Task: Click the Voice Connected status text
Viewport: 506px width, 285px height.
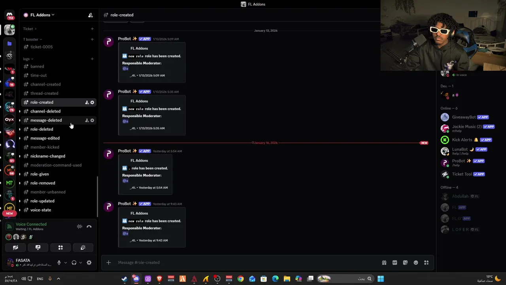Action: [31, 224]
